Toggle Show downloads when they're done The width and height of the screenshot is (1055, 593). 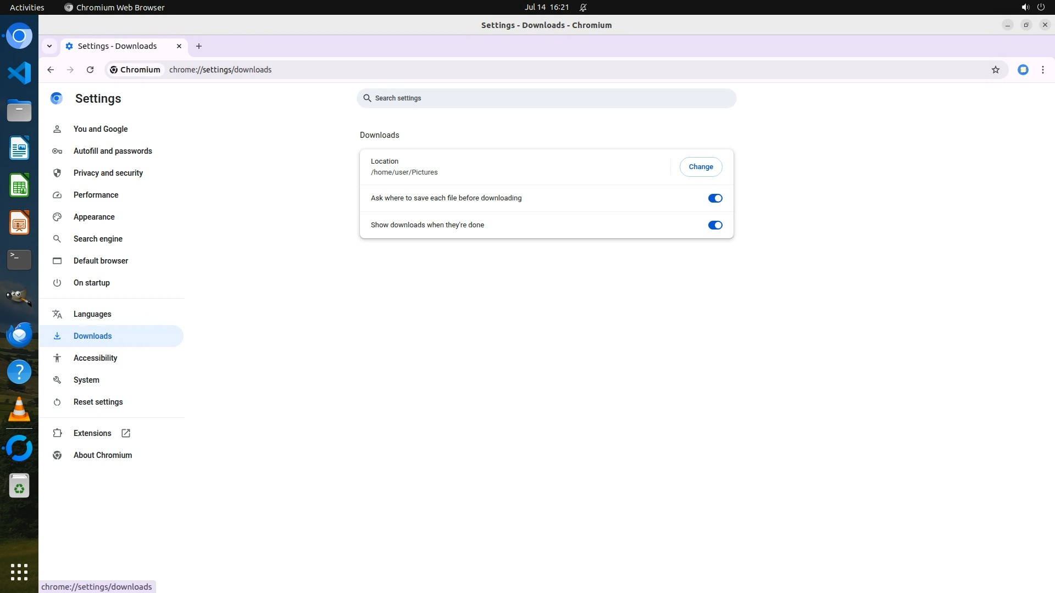coord(715,225)
